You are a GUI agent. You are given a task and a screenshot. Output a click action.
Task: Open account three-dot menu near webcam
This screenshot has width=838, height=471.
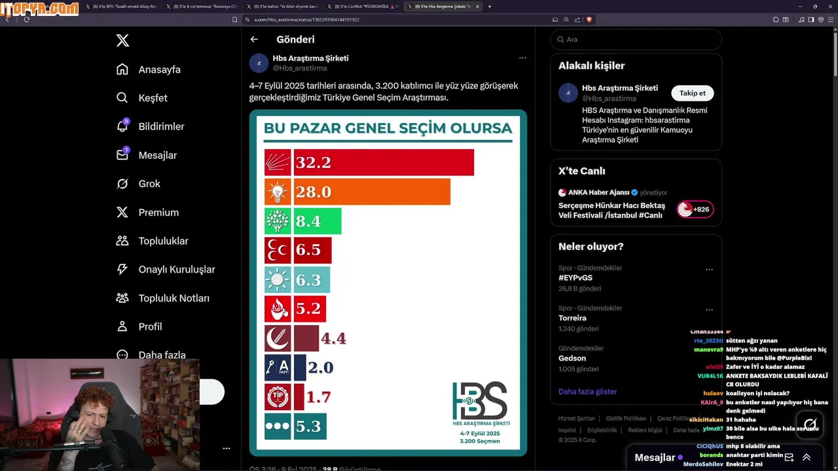(x=227, y=449)
